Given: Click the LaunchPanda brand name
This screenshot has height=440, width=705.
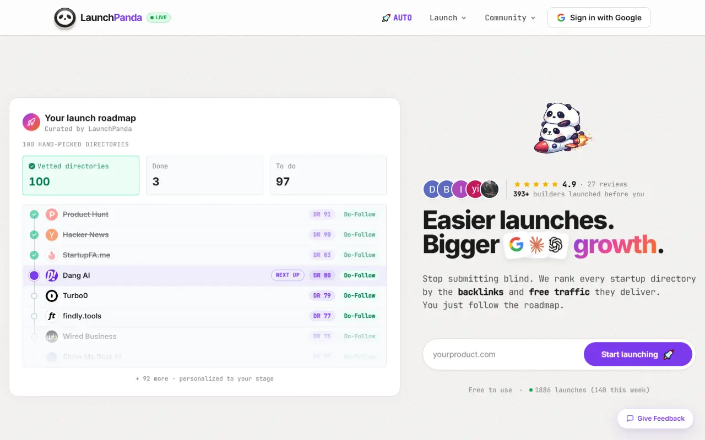Looking at the screenshot, I should pyautogui.click(x=111, y=18).
